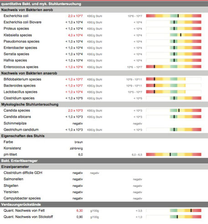Click the fat value '6,30'
The image size is (208, 224).
click(79, 211)
